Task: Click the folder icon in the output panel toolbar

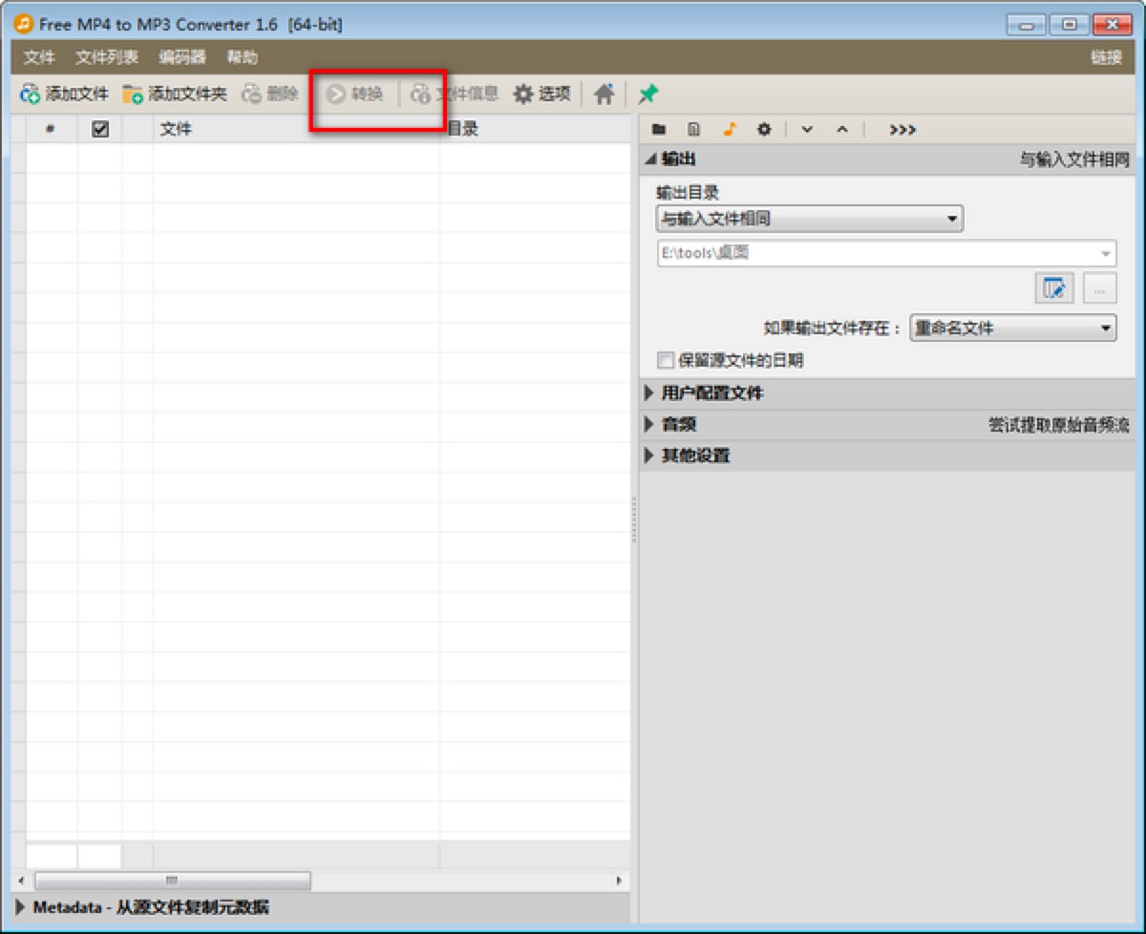Action: (660, 129)
